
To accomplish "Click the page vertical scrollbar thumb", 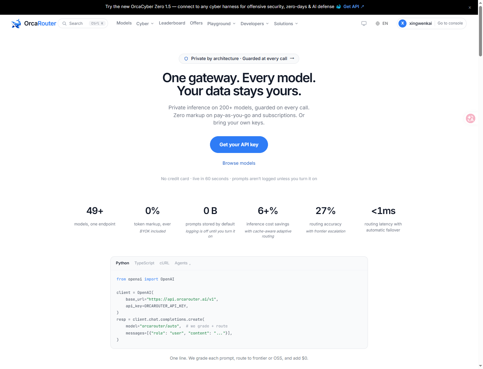I will click(x=480, y=31).
